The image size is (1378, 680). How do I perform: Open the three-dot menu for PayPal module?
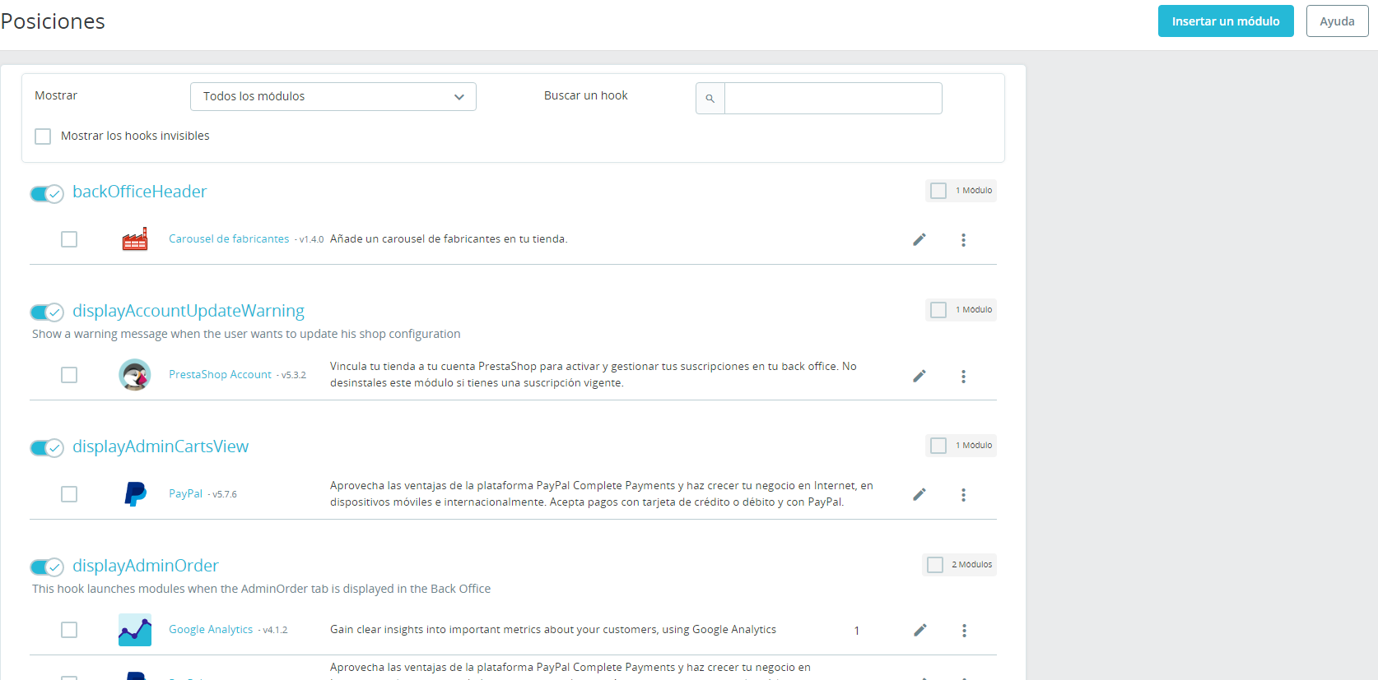(963, 495)
